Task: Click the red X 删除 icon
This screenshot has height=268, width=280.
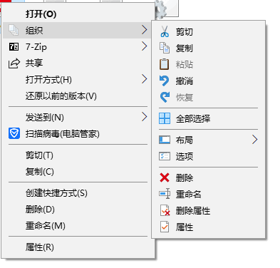Action: pos(165,177)
